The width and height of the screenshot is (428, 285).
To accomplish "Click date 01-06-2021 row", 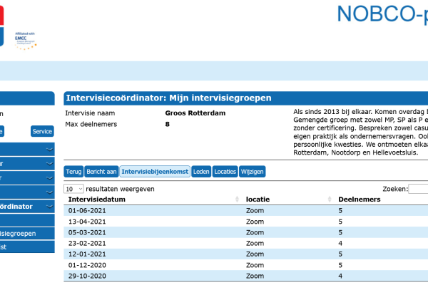I will (x=245, y=211).
